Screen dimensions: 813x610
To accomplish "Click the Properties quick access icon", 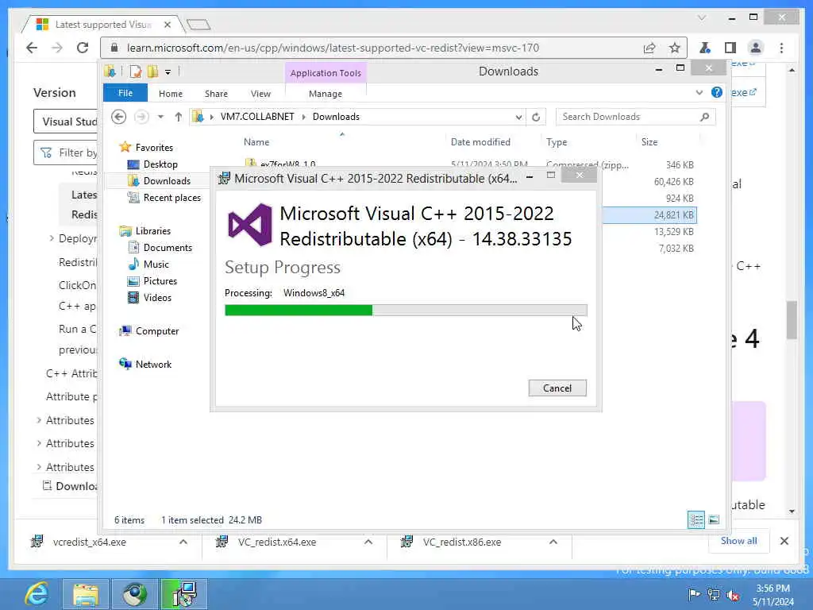I will tap(135, 71).
